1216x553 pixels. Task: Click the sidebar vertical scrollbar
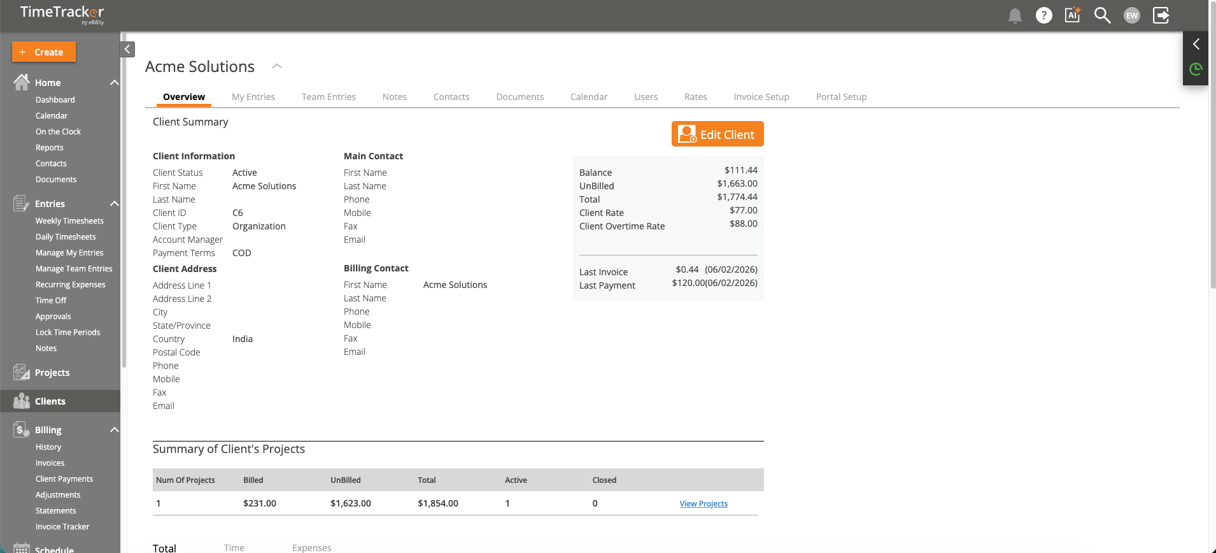[x=124, y=201]
